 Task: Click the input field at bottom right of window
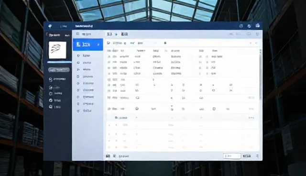tap(232, 156)
